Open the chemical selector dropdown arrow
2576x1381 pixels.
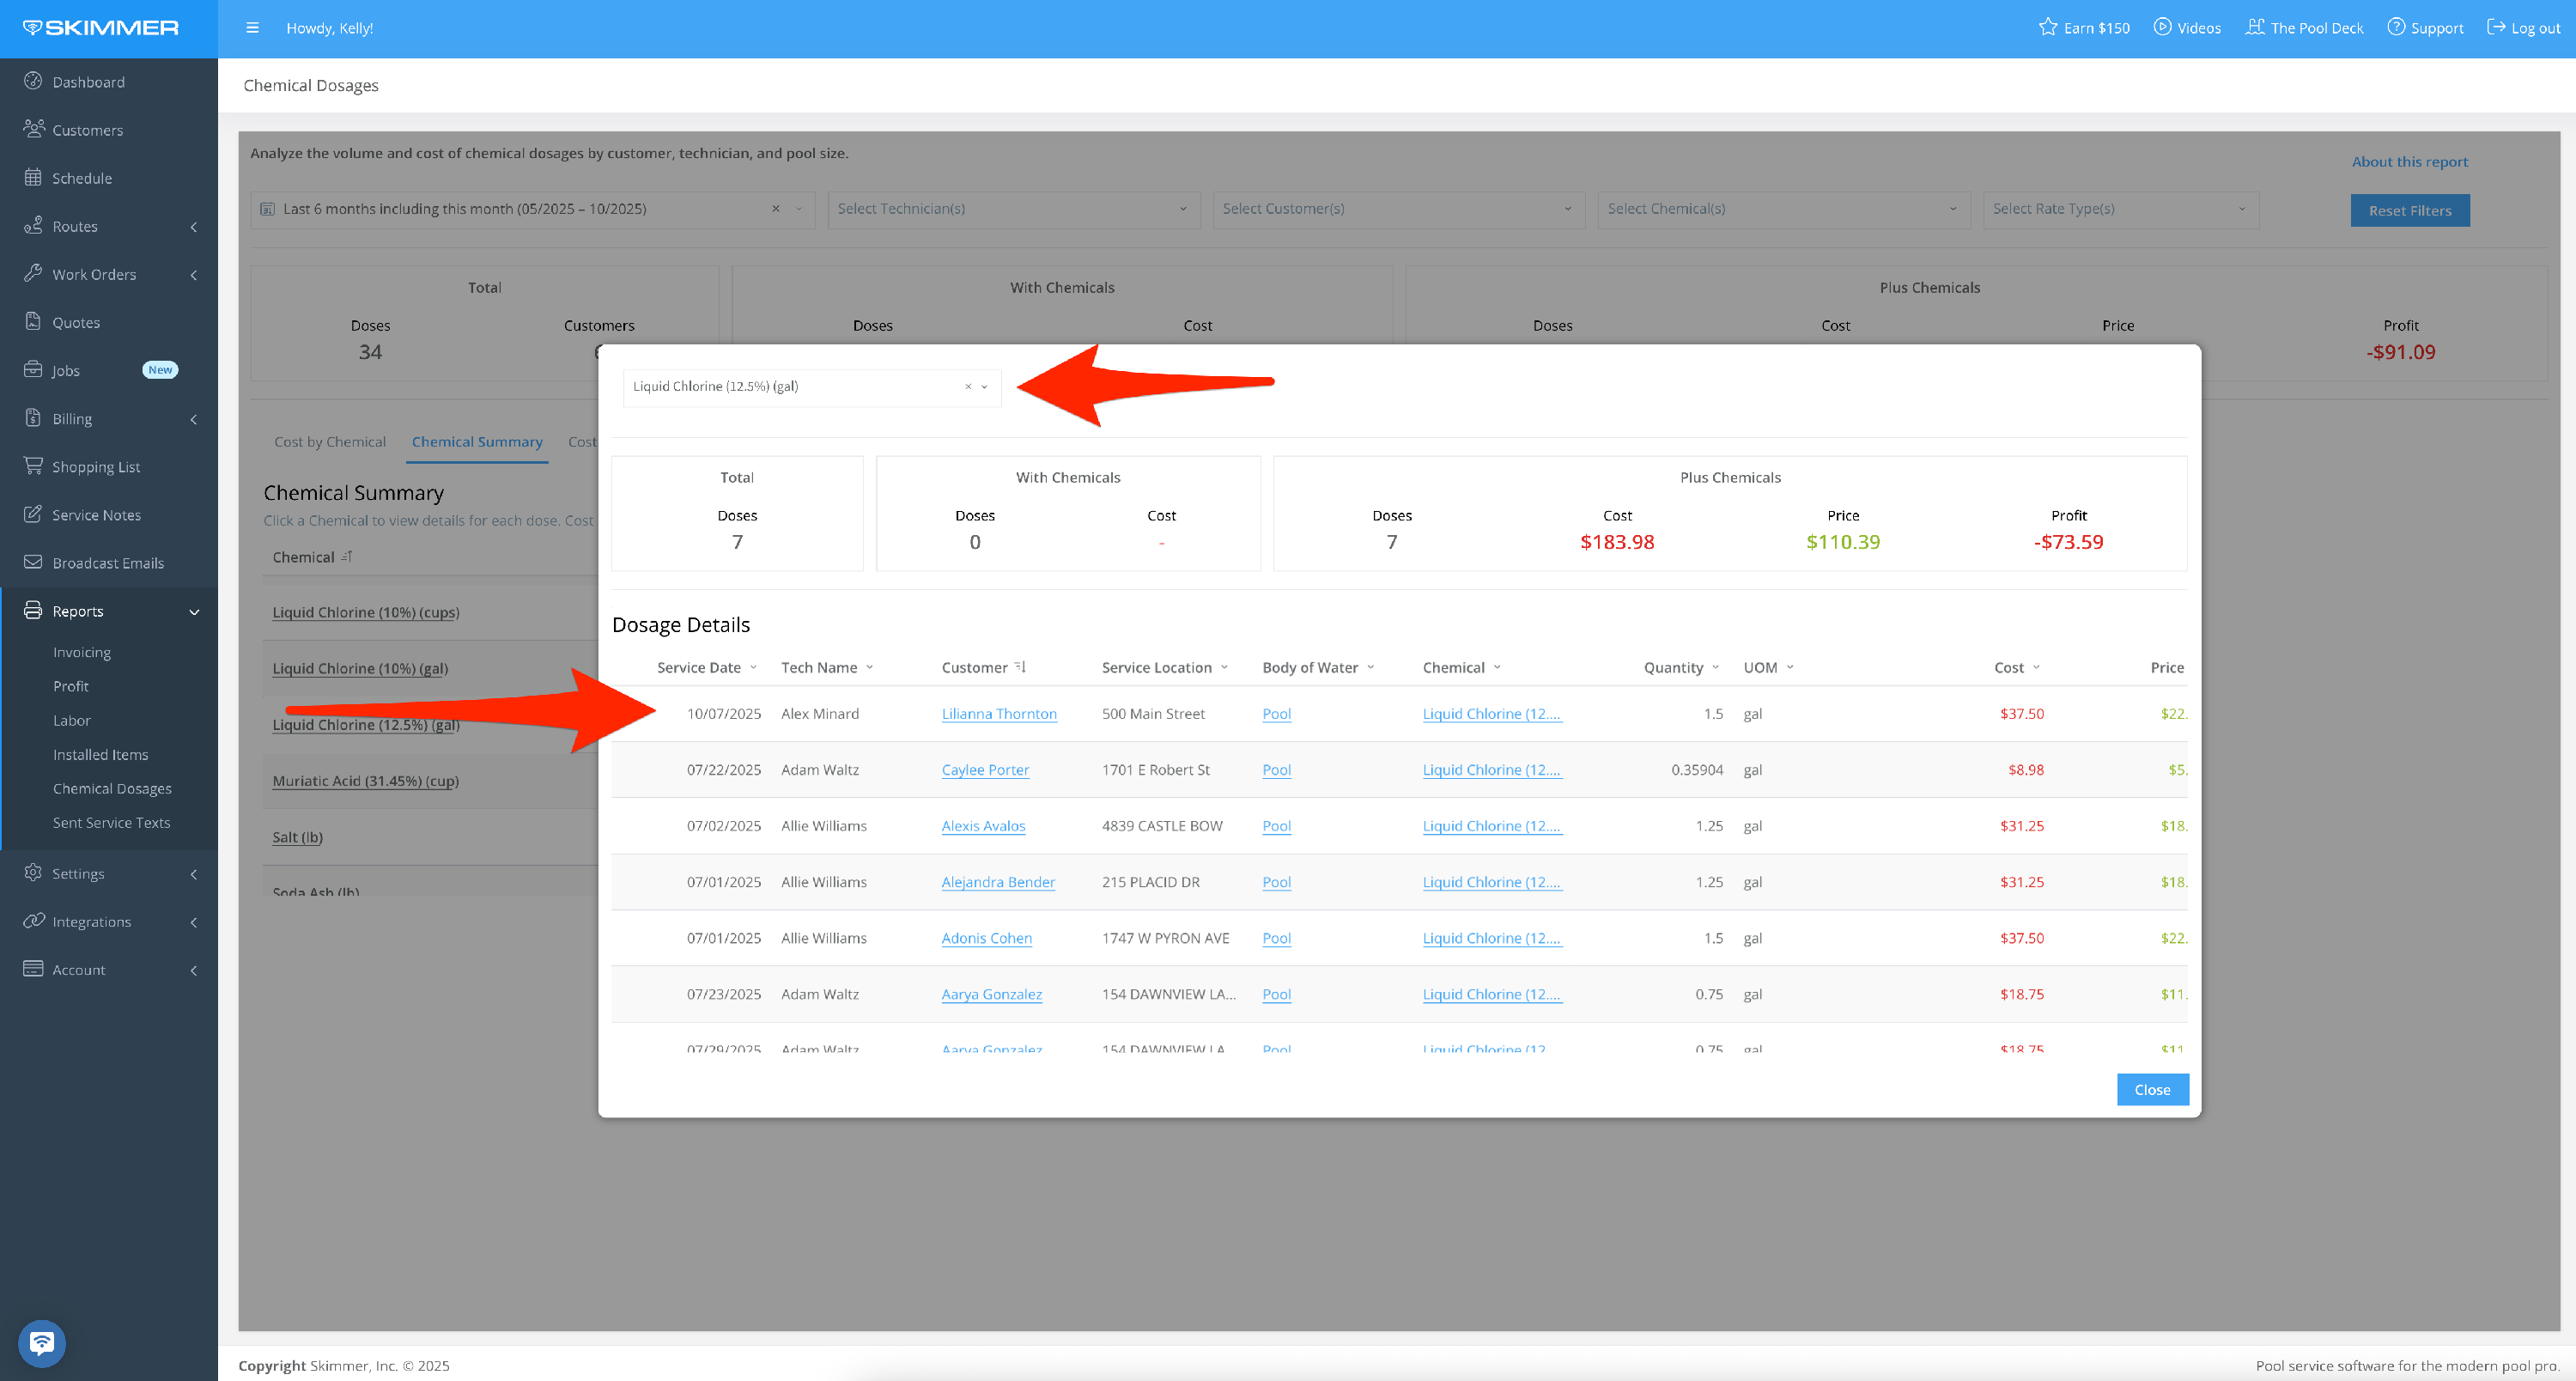985,387
